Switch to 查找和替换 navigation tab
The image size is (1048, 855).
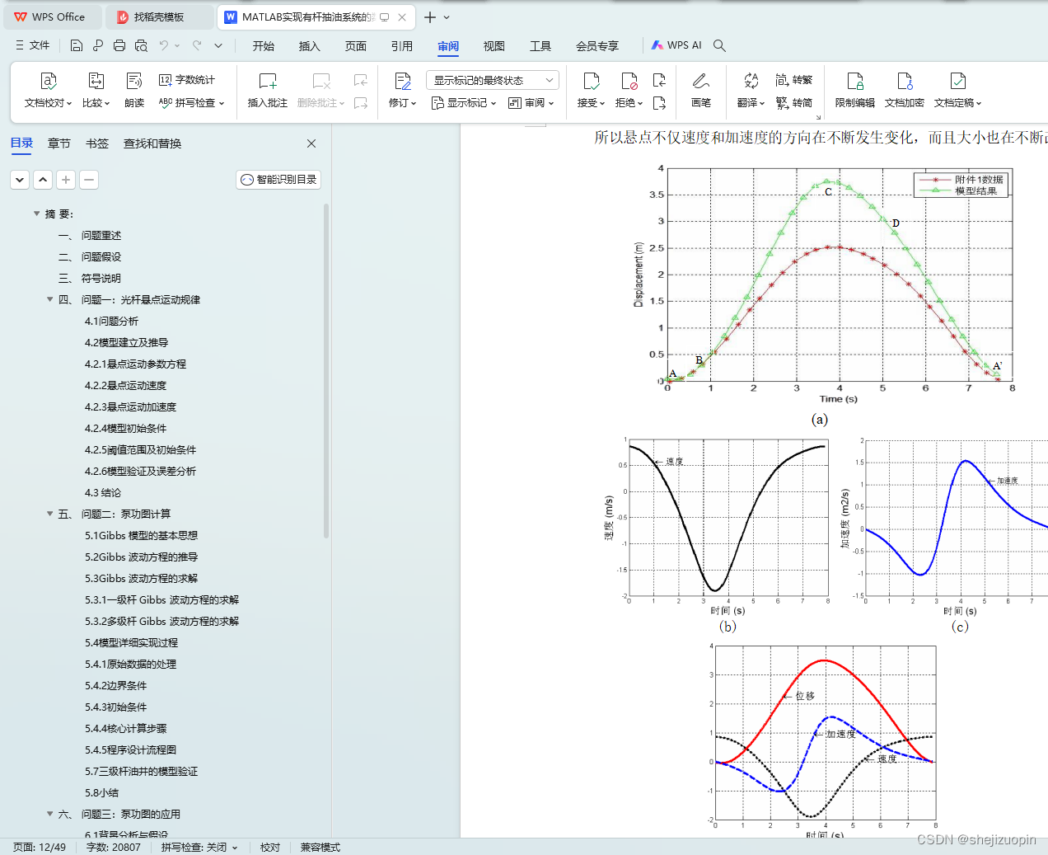click(x=152, y=143)
